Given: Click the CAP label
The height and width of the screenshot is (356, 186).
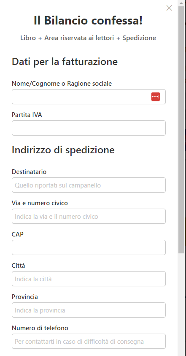Looking at the screenshot, I should tap(17, 234).
